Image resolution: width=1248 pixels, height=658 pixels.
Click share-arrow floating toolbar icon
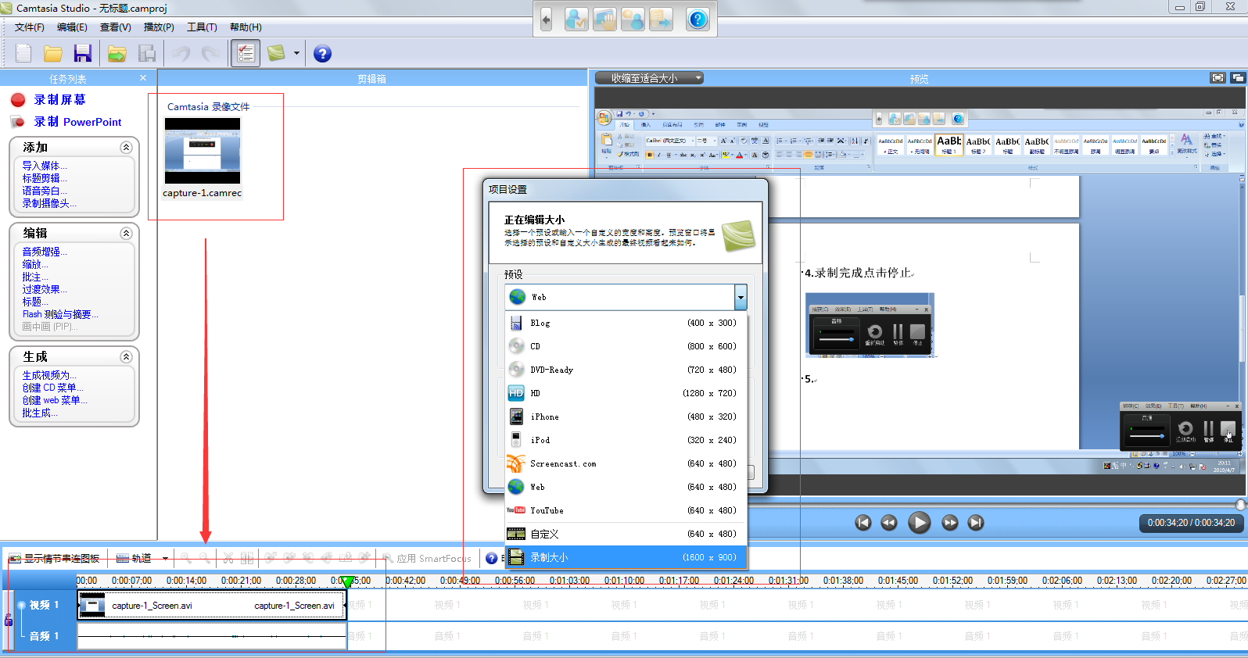[x=661, y=20]
